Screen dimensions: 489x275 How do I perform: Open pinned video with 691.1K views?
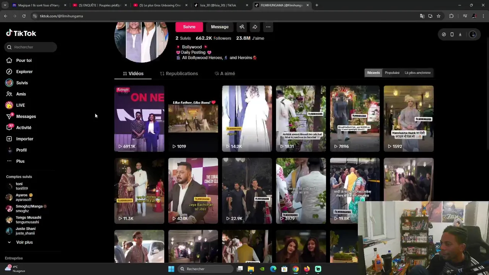[x=139, y=118]
